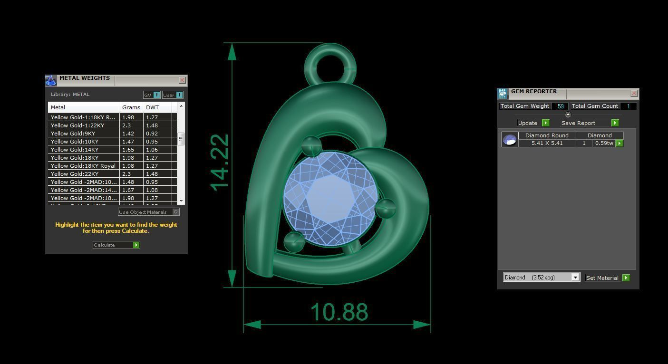Collapse Gem Reporter header with round arrow
Image resolution: width=668 pixels, height=364 pixels.
(568, 115)
